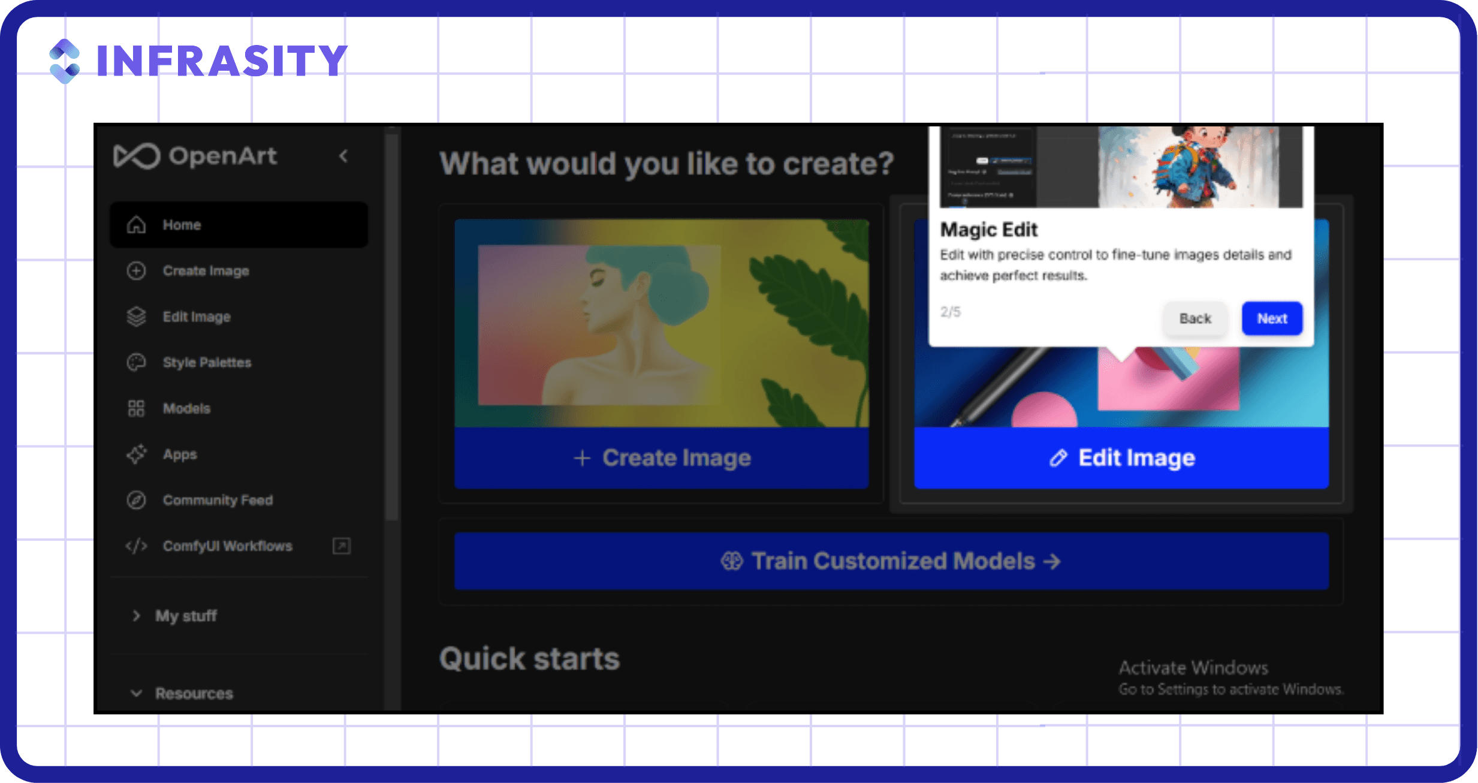
Task: Collapse the sidebar with the chevron arrow
Action: point(343,156)
